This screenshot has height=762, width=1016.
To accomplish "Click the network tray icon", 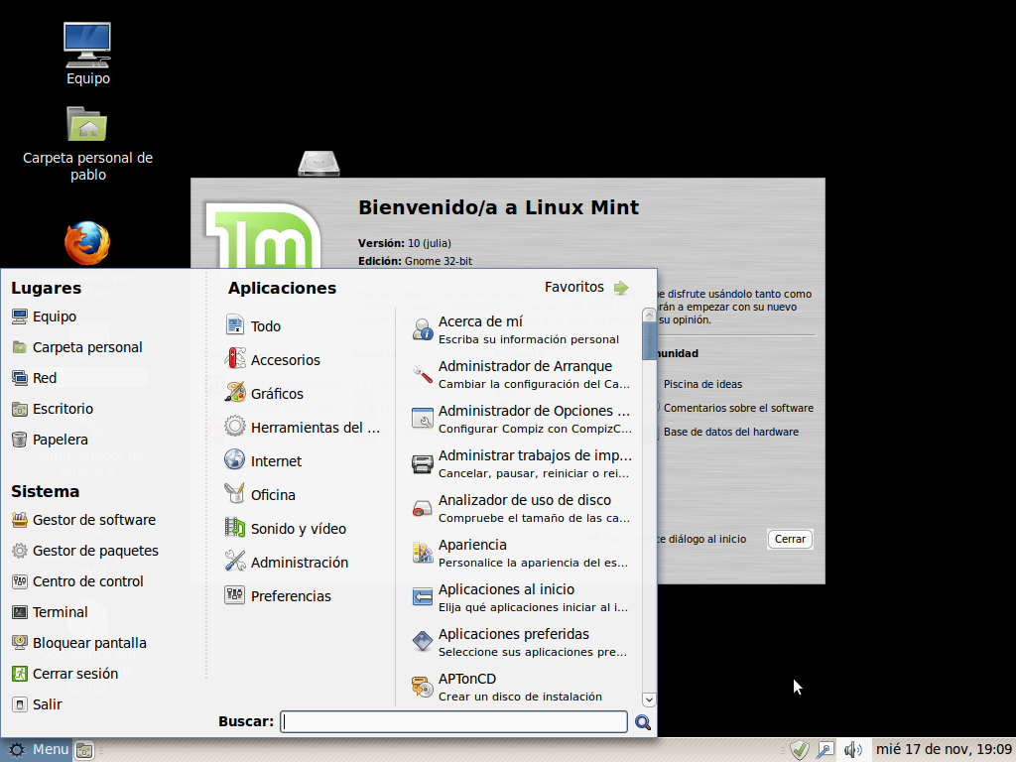I will (825, 750).
